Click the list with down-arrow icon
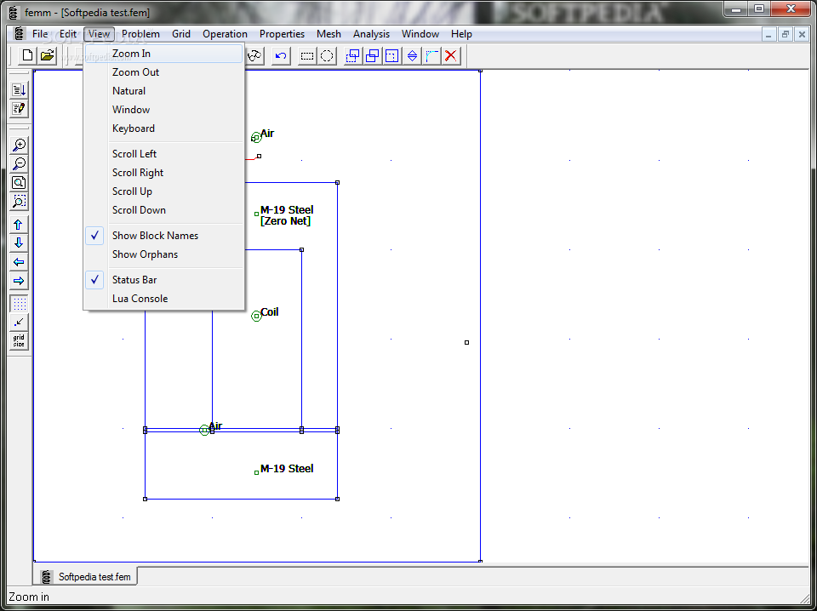Screen dimensions: 817x611 (19, 90)
